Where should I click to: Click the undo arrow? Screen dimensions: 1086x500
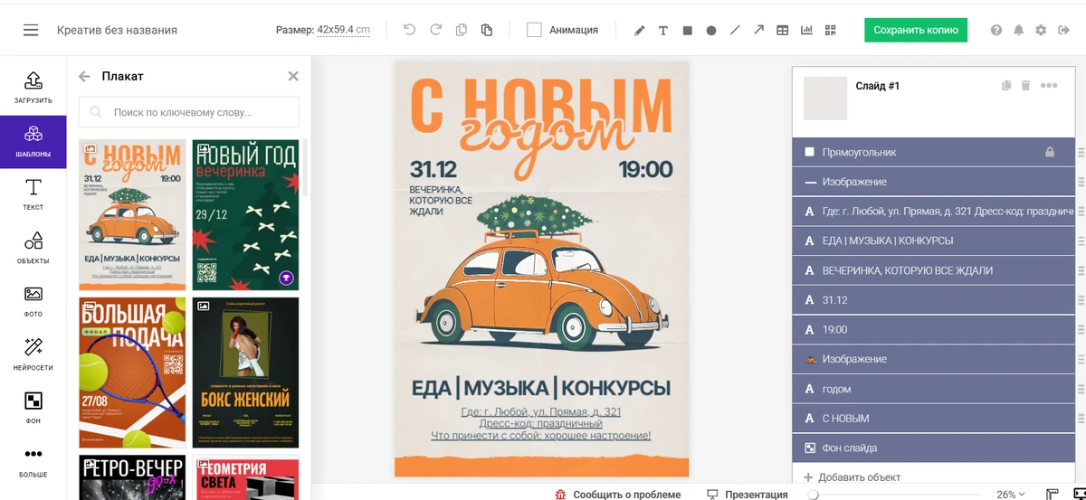click(x=409, y=30)
